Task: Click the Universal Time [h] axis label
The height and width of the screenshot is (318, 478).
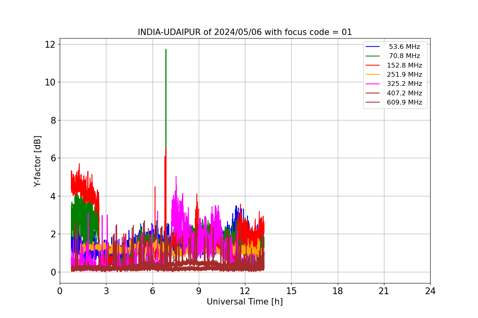Action: pyautogui.click(x=245, y=302)
